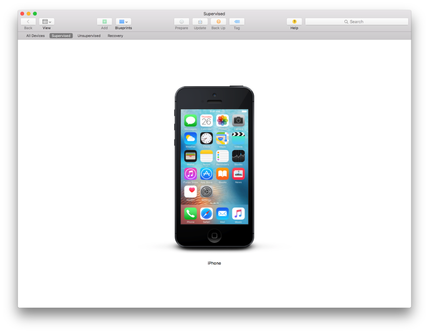Select the Supervised filter tab

tap(61, 36)
